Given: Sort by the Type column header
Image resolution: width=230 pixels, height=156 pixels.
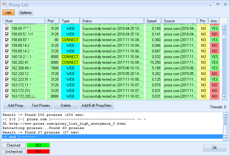Looking at the screenshot, I should pos(69,21).
